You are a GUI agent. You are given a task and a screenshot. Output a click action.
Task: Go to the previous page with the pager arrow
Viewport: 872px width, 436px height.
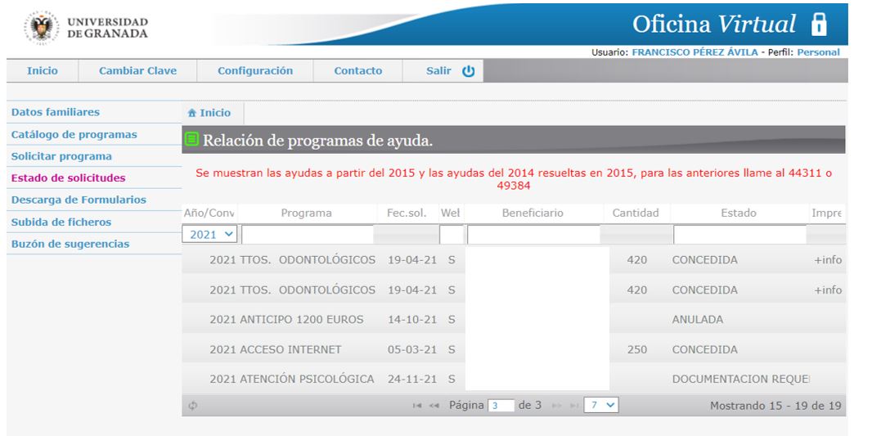(x=434, y=406)
